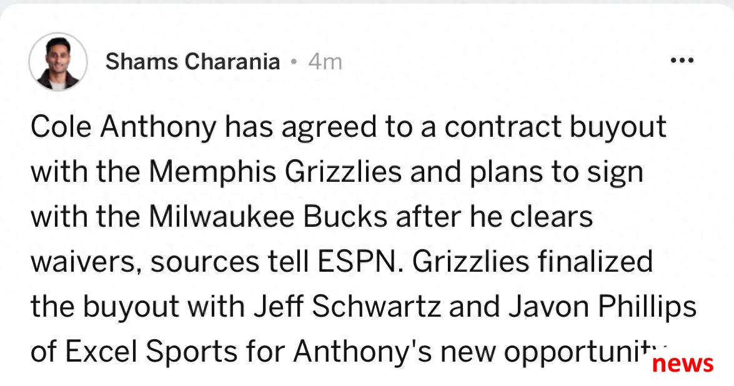Open the three-dot more options menu
Viewport: 734px width, 386px height.
pyautogui.click(x=682, y=61)
